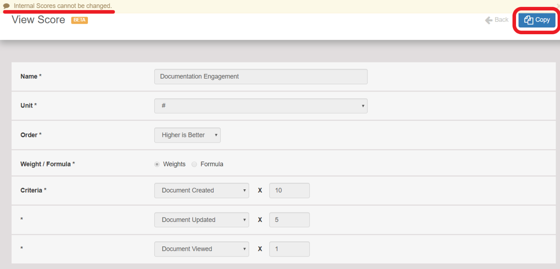Select the Formula radio button

point(194,164)
